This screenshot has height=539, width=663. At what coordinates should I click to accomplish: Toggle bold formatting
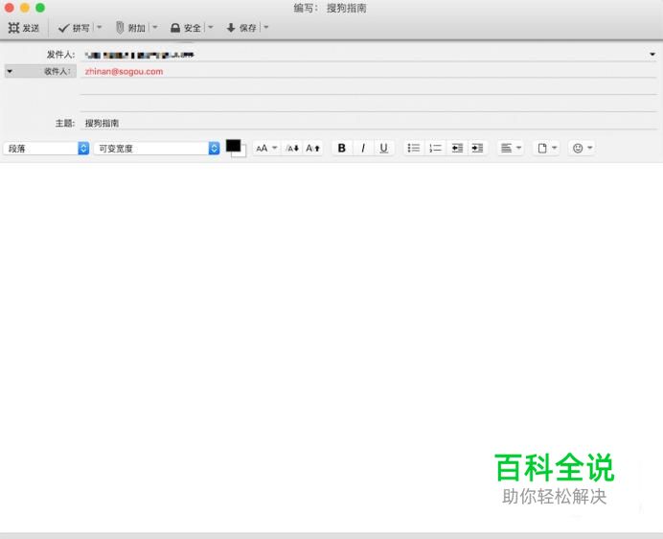pos(342,149)
